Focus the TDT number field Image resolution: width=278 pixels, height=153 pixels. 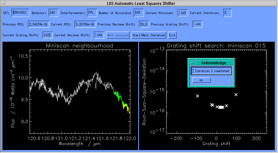click(21, 13)
